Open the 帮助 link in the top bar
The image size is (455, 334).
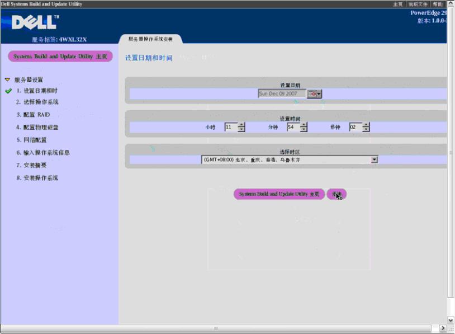[x=438, y=4]
